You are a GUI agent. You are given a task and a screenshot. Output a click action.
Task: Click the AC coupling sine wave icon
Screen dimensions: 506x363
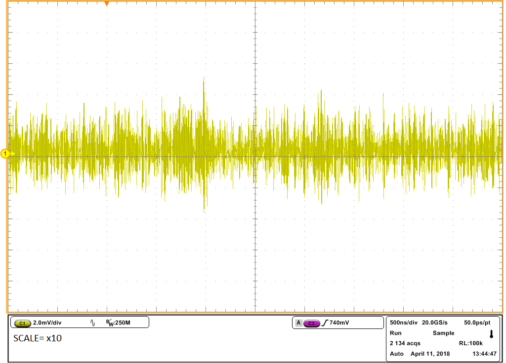point(92,323)
